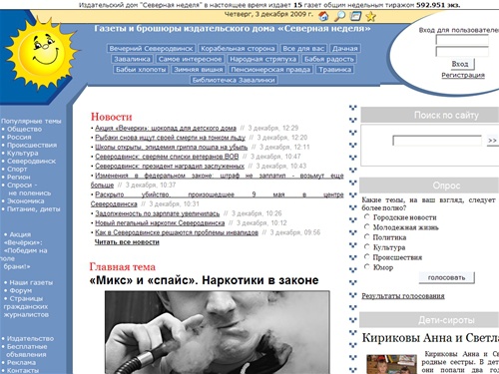Open the Травинка newspaper tab

point(334,70)
